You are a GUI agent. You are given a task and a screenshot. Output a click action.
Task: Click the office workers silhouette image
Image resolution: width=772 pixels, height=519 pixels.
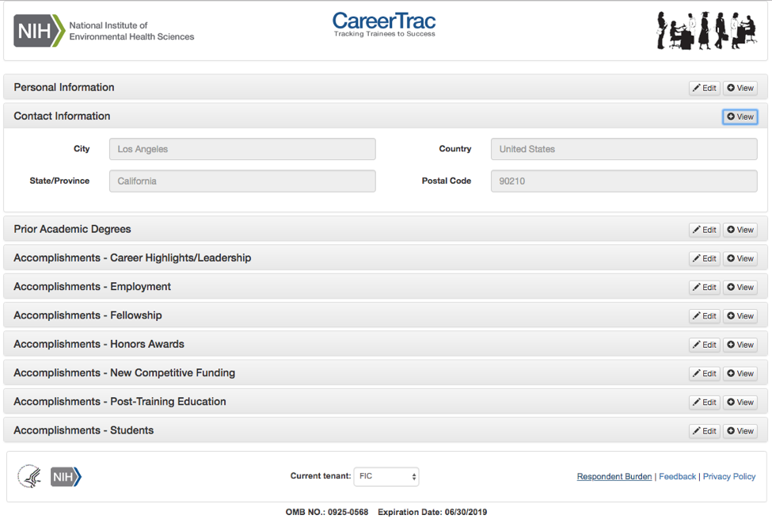tap(705, 30)
